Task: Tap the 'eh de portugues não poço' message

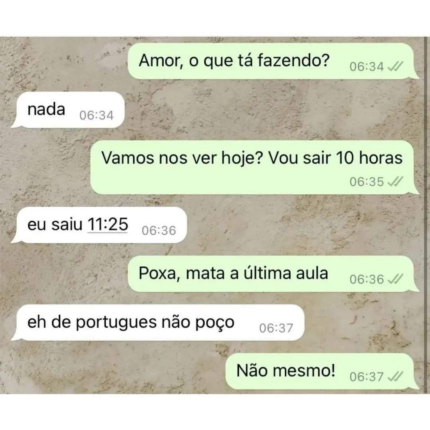Action: point(158,322)
